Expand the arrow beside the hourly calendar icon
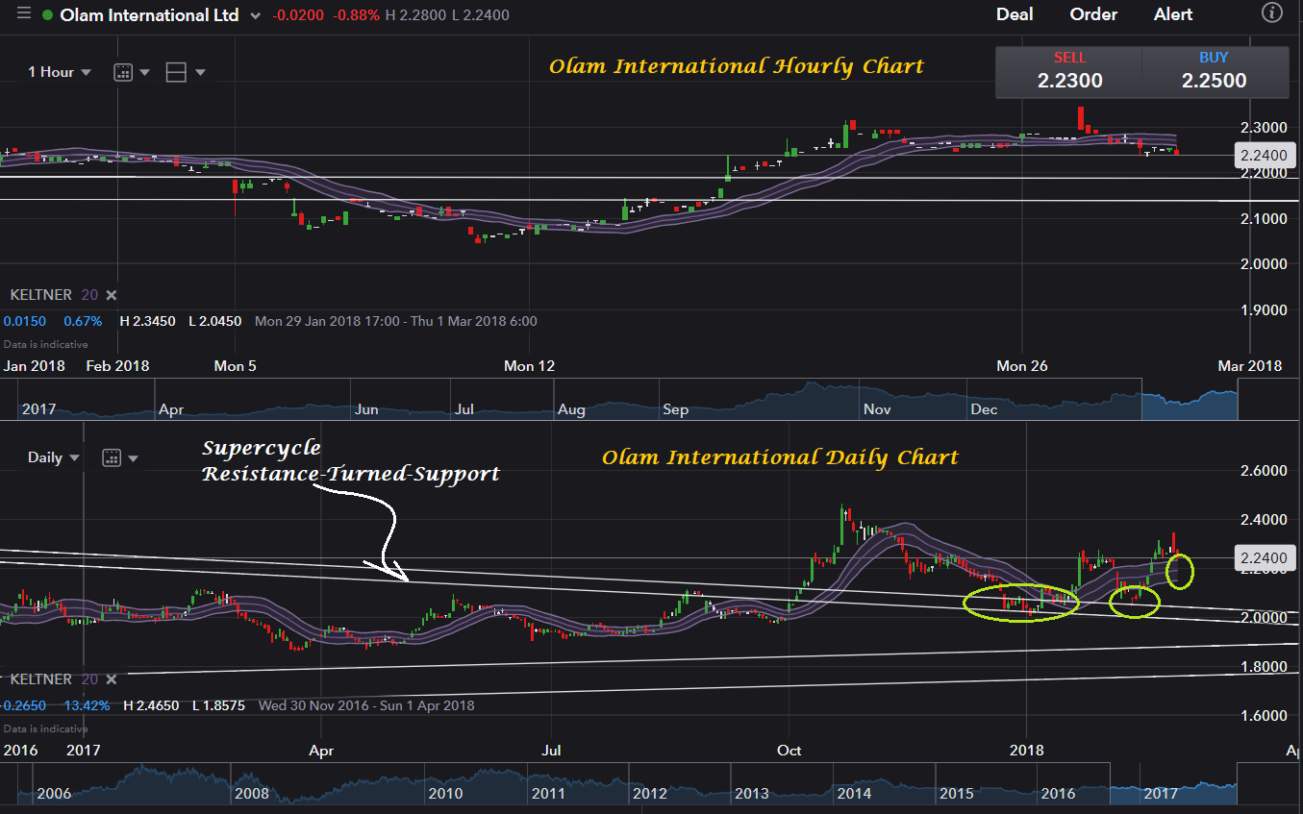1303x814 pixels. [145, 72]
